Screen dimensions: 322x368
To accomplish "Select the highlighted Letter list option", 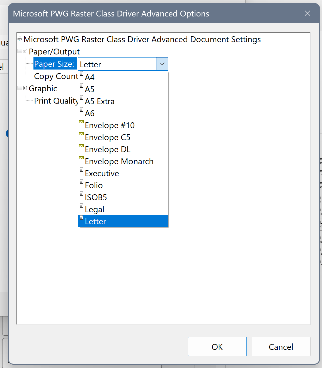I will pos(123,221).
